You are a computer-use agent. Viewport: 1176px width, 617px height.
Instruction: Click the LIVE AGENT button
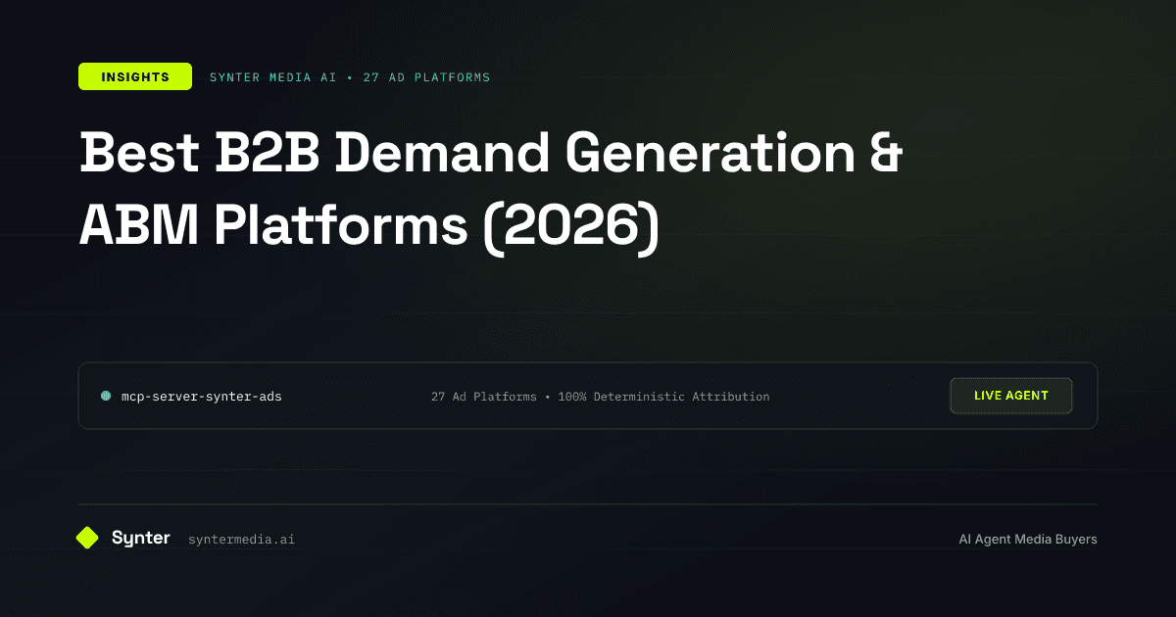(x=1011, y=396)
